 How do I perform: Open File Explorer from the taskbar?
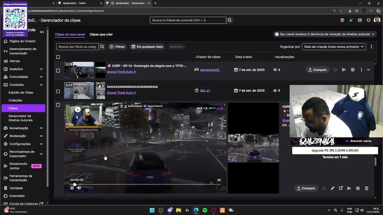(178, 210)
